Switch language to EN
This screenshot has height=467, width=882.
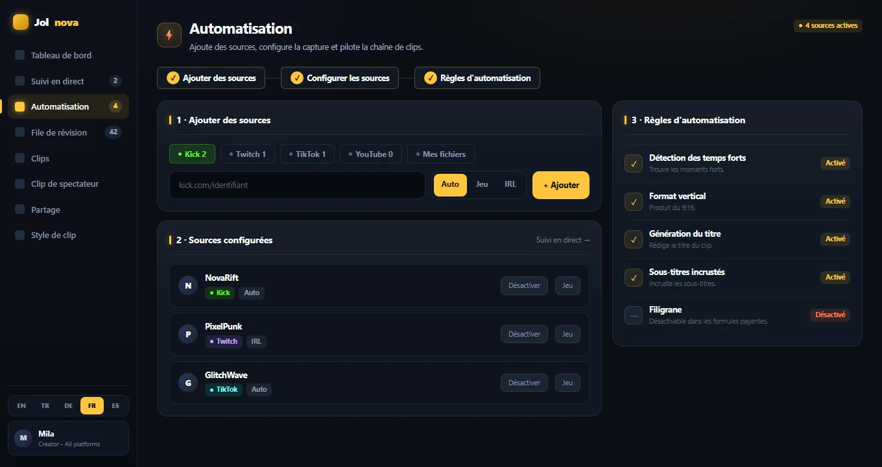[x=21, y=406]
